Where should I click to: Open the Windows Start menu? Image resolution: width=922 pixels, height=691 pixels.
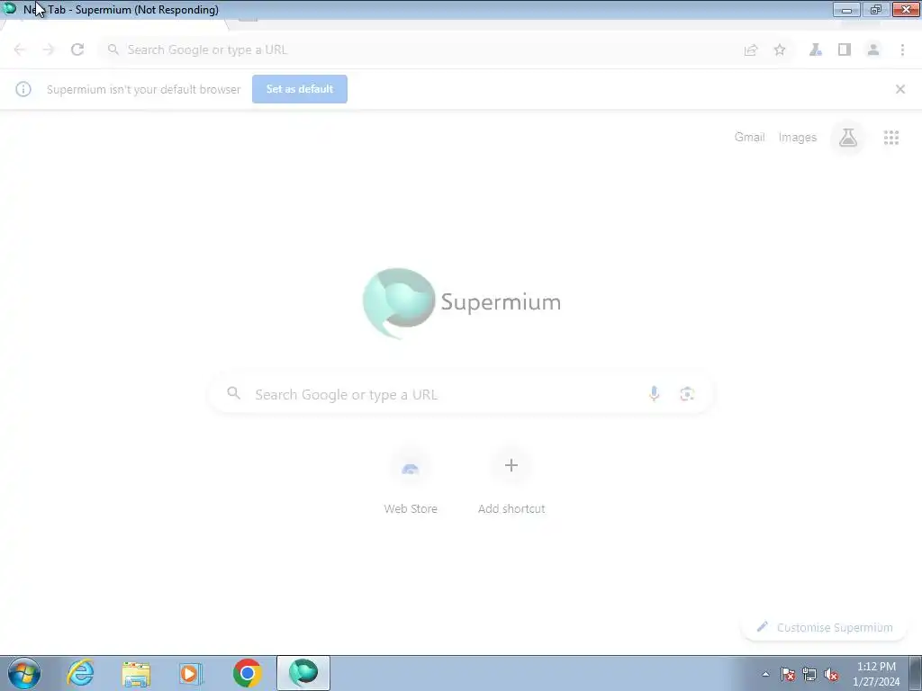click(x=24, y=673)
